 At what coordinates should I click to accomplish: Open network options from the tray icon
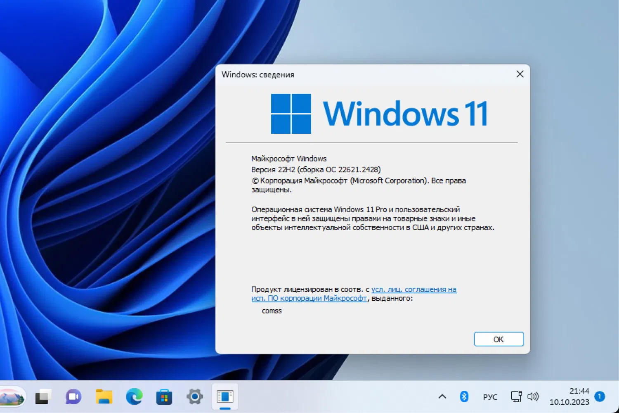click(516, 396)
